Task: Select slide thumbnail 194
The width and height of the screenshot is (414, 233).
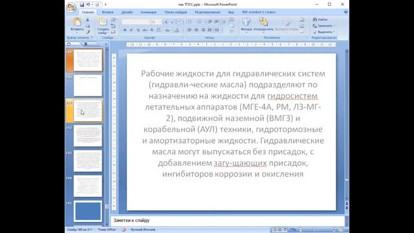Action: point(88,186)
